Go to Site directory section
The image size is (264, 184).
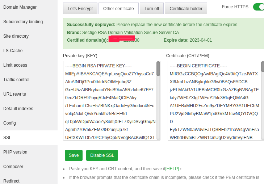(x=16, y=36)
